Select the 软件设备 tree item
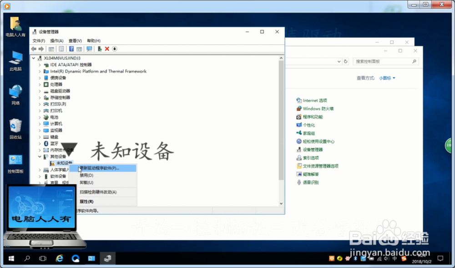The image size is (455, 268). (x=58, y=176)
